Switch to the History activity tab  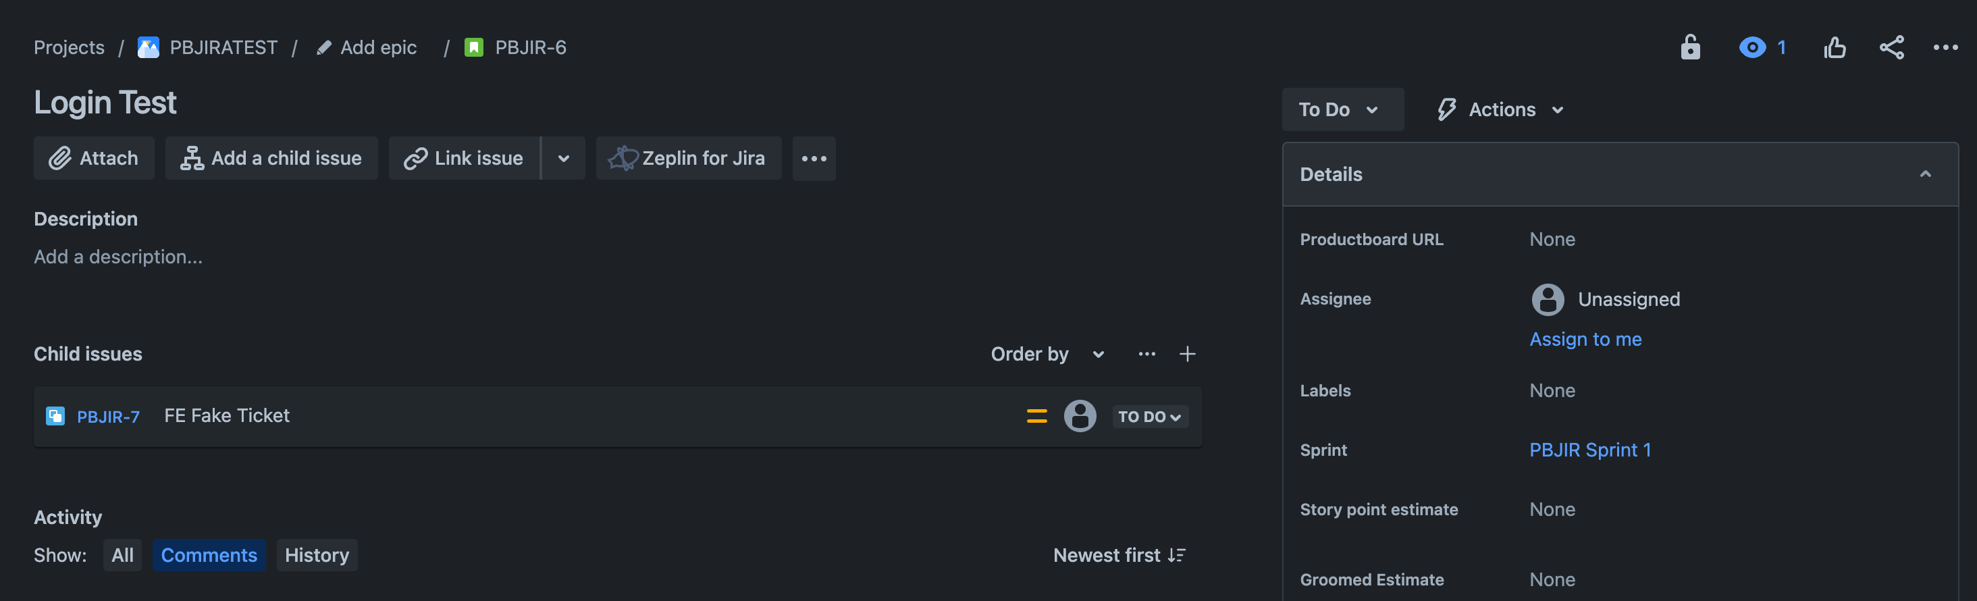click(316, 555)
